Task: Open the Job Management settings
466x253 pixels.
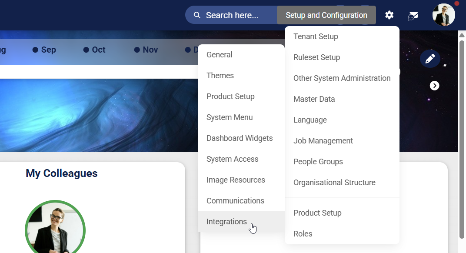Action: [323, 140]
